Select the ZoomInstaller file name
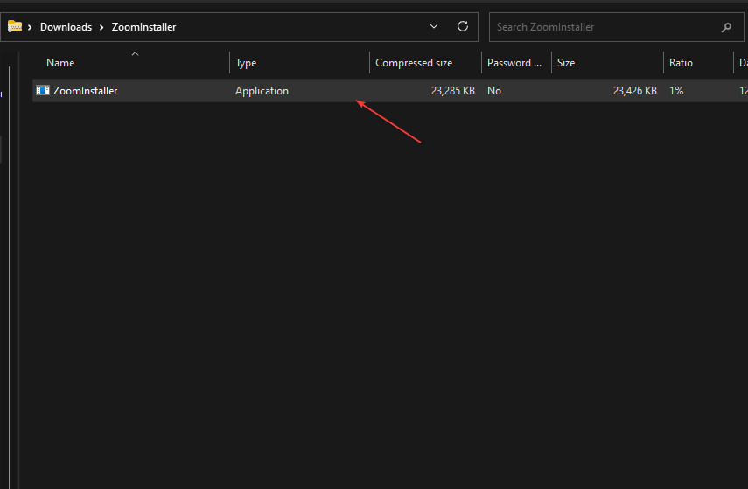Viewport: 748px width, 489px height. tap(85, 91)
